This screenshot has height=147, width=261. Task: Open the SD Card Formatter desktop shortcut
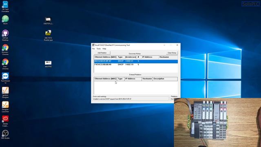pos(5,7)
